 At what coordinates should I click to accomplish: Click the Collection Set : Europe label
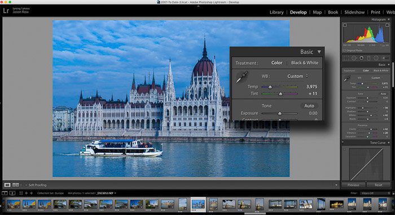click(x=50, y=193)
